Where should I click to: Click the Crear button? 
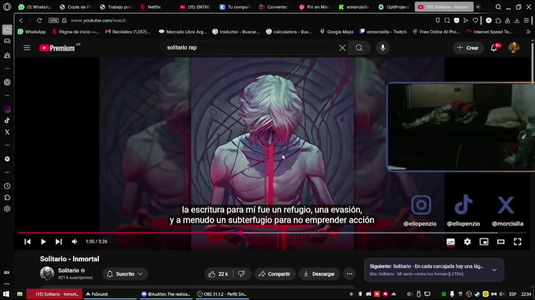468,47
